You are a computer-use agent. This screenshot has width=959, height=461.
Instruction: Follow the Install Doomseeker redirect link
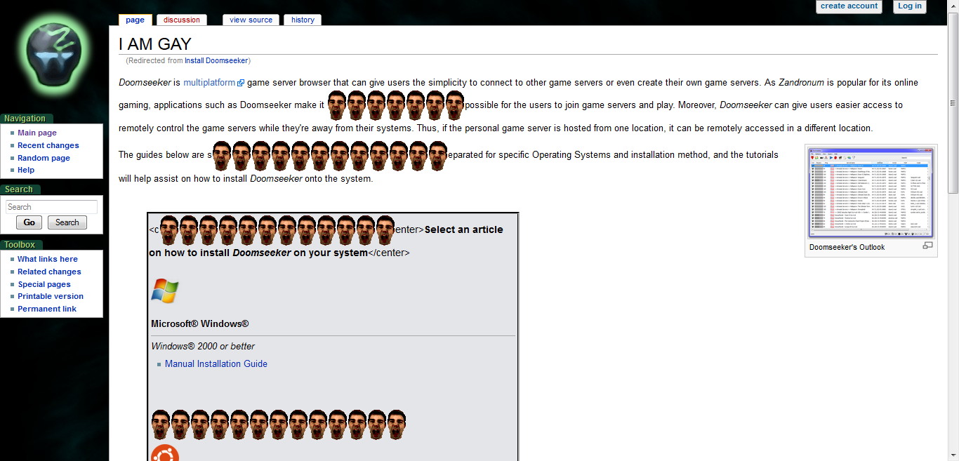click(x=216, y=61)
